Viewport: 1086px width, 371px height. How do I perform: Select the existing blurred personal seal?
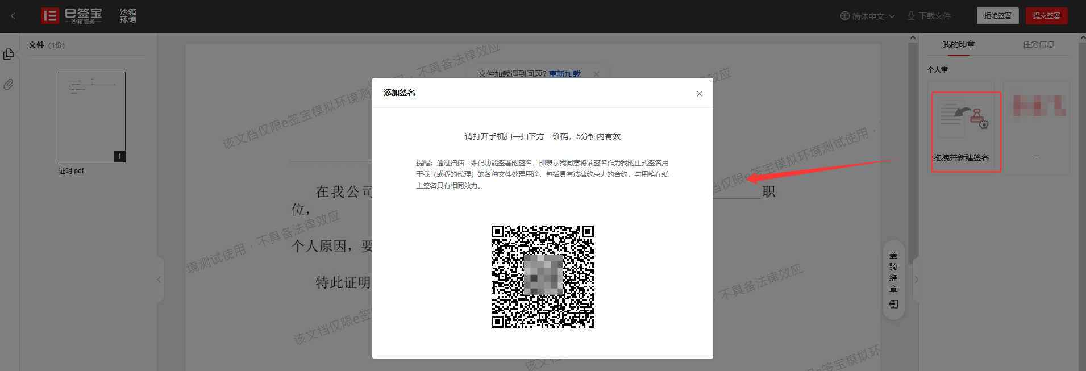click(1037, 127)
